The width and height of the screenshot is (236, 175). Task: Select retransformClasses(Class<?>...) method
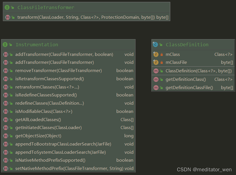(47, 87)
